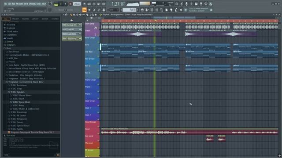Click the main volume knob
282x158 pixels.
pyautogui.click(x=50, y=4)
